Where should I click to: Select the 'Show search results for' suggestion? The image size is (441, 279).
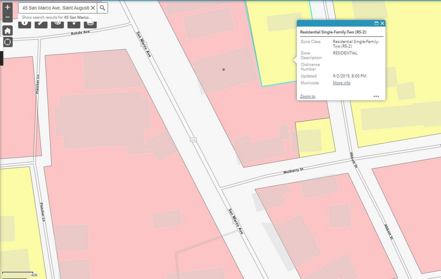point(57,17)
